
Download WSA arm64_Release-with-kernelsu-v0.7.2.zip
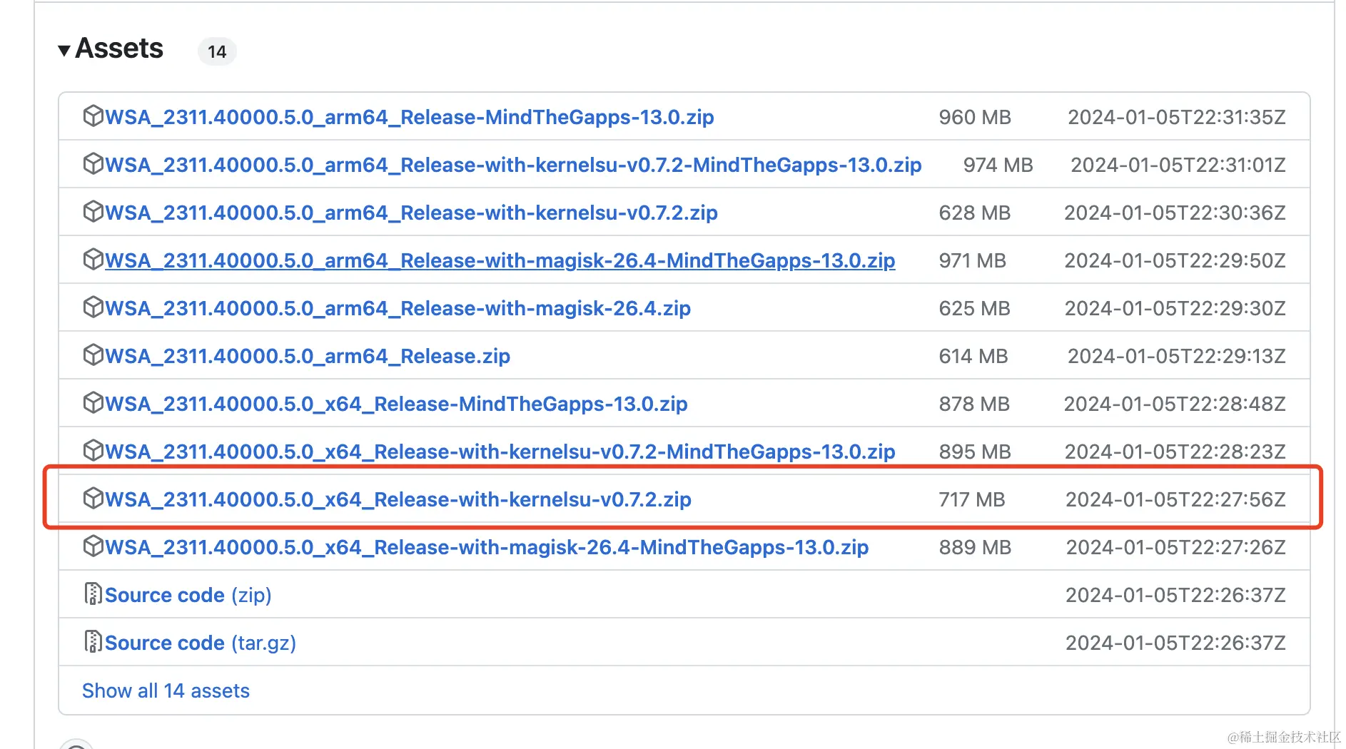coord(411,213)
